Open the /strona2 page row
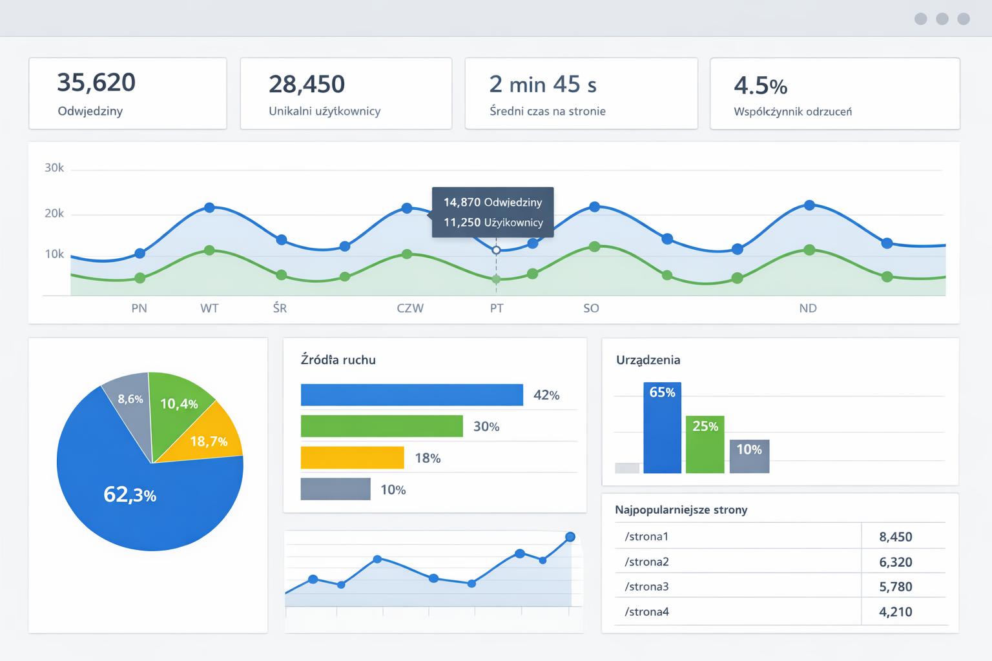 click(780, 562)
